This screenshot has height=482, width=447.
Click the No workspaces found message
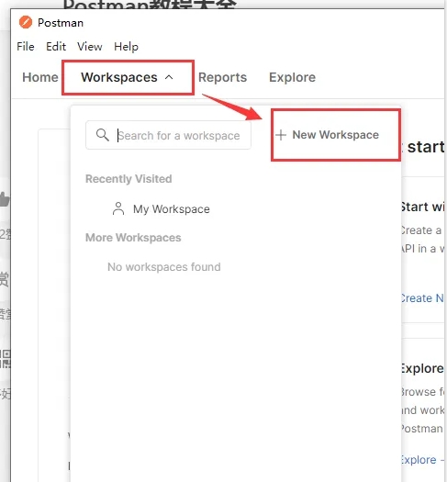point(164,267)
